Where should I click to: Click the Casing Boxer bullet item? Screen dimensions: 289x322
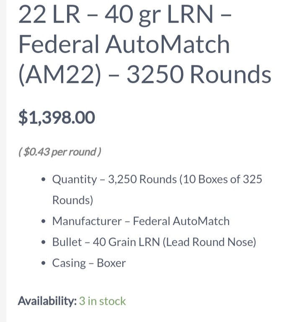[89, 263]
